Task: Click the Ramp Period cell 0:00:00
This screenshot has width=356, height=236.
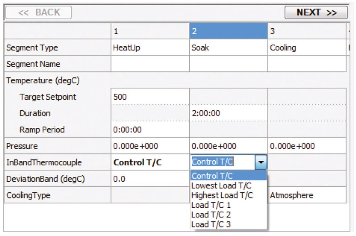Action: point(150,130)
